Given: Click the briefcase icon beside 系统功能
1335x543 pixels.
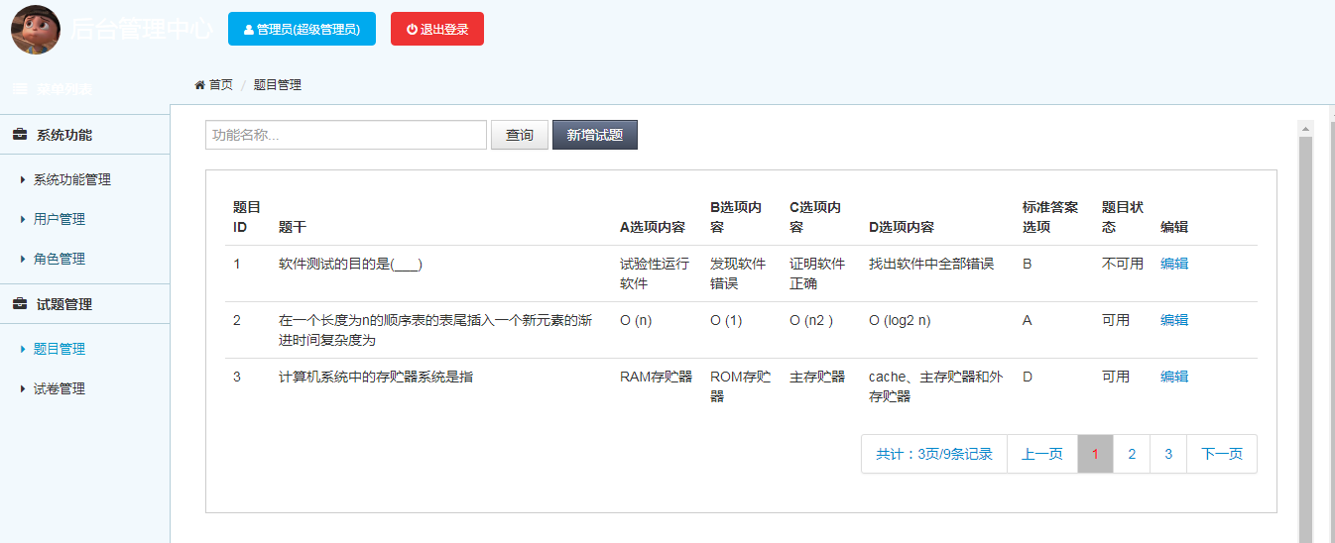Looking at the screenshot, I should (20, 135).
